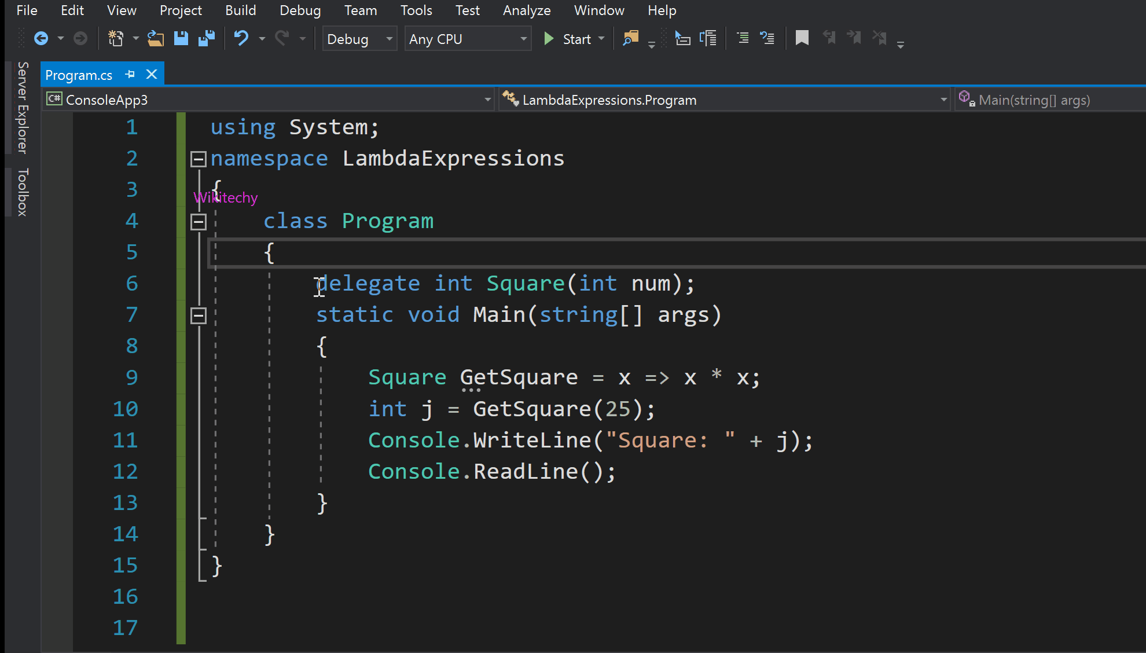
Task: Start debugging with the green play icon
Action: (548, 38)
